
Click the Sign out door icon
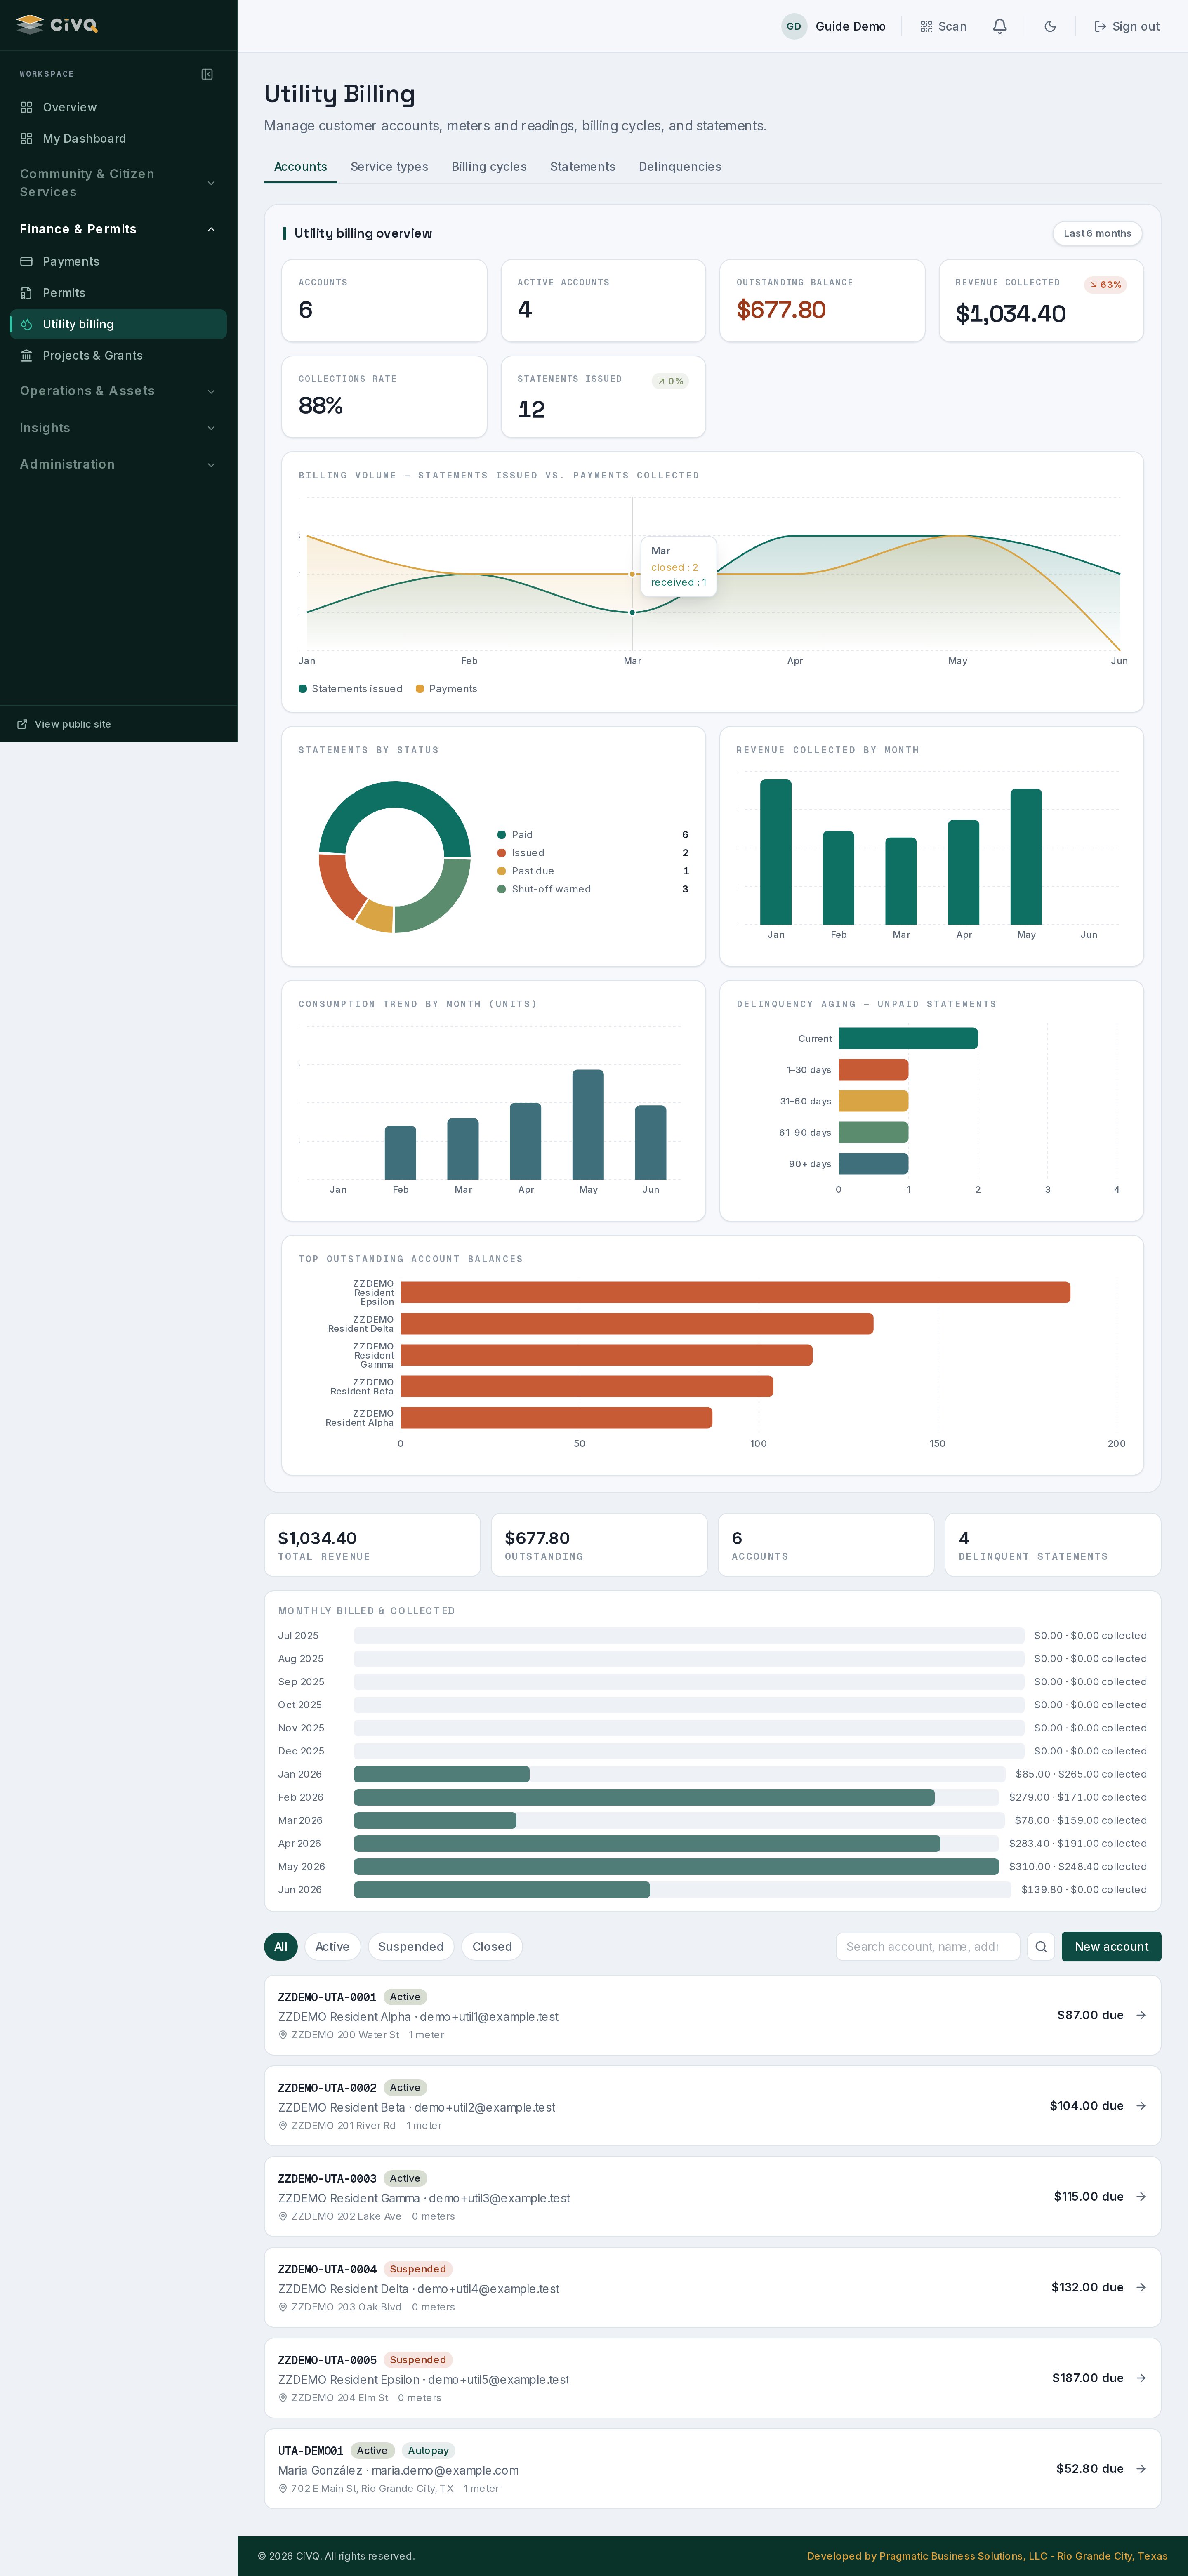(x=1100, y=26)
